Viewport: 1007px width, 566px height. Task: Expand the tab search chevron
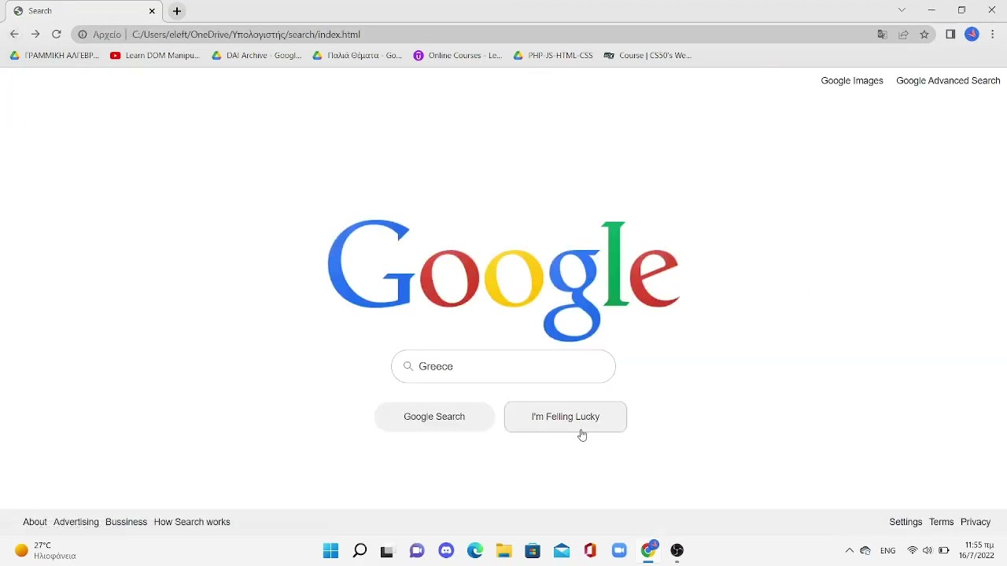pos(902,10)
